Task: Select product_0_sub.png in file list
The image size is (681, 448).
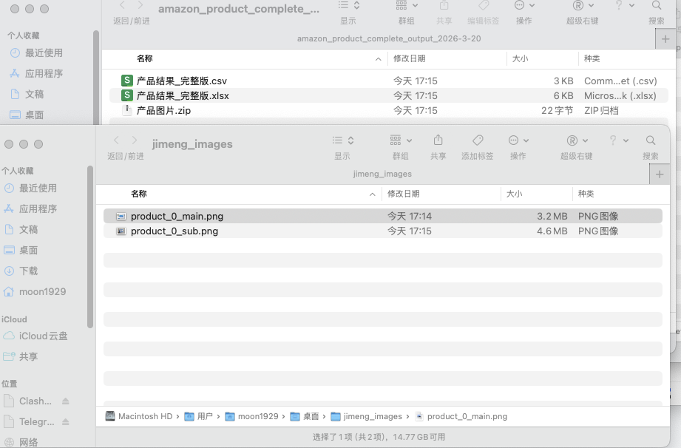Action: (x=174, y=231)
